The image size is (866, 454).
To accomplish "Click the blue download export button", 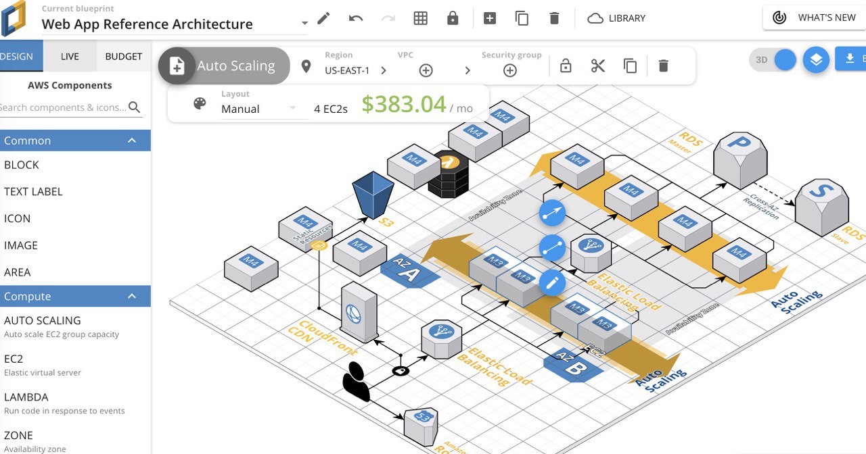I will click(850, 59).
